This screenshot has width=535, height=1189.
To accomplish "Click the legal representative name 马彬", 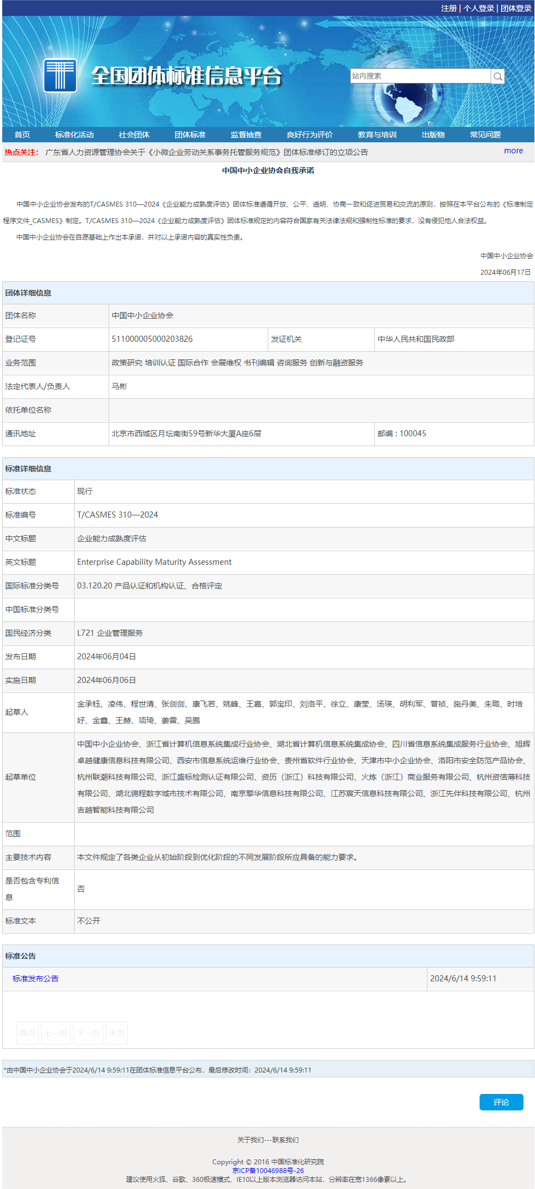I will click(x=119, y=386).
